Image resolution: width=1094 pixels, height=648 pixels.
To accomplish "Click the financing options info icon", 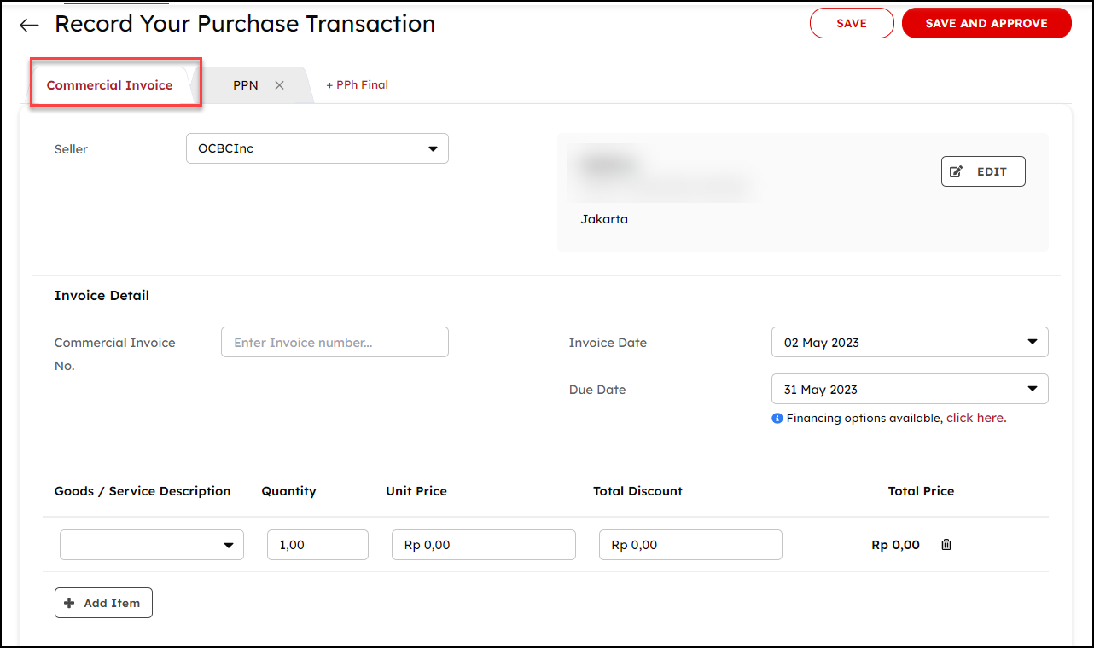I will pos(777,419).
